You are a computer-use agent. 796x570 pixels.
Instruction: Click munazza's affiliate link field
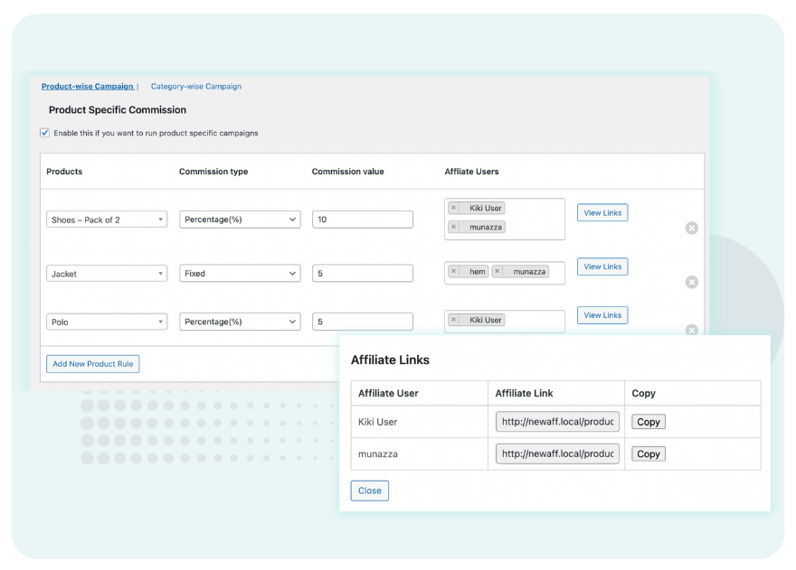[557, 453]
